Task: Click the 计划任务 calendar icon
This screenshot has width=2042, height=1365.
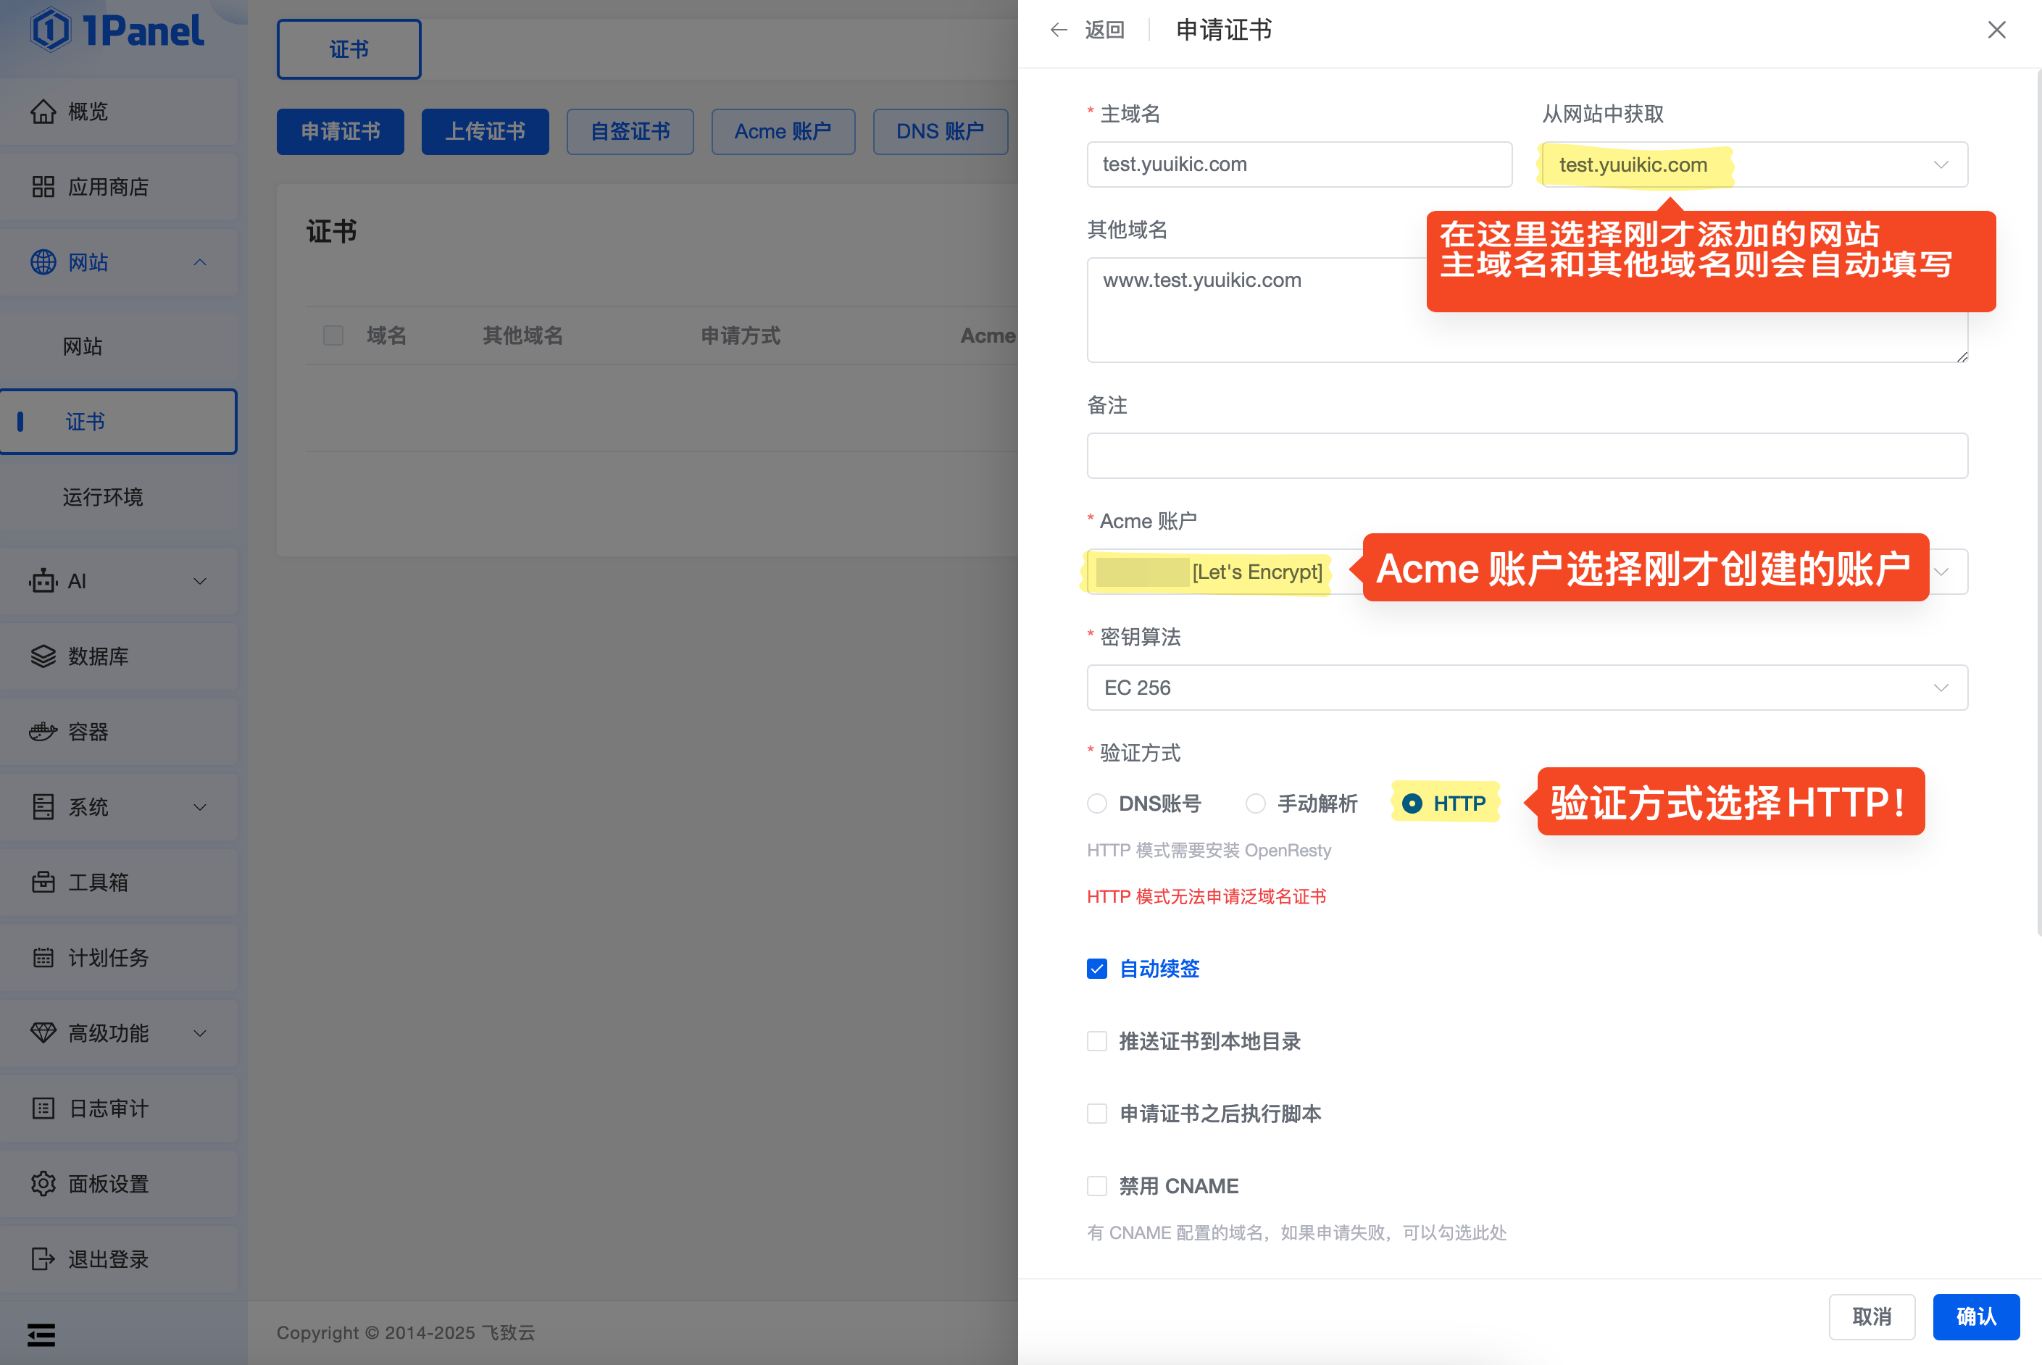Action: pyautogui.click(x=43, y=958)
